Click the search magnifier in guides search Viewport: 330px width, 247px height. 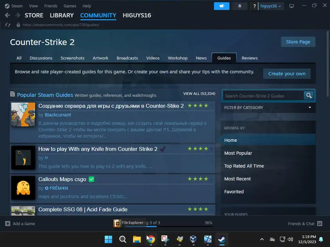(309, 96)
